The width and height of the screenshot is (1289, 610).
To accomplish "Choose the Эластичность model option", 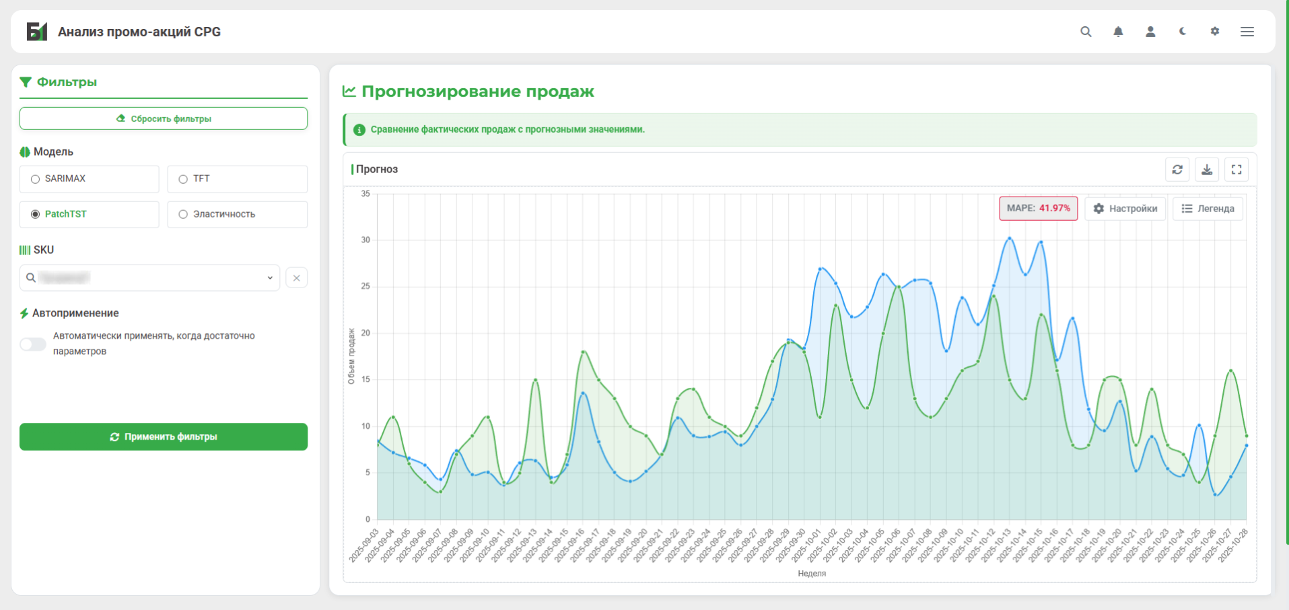I will 183,215.
